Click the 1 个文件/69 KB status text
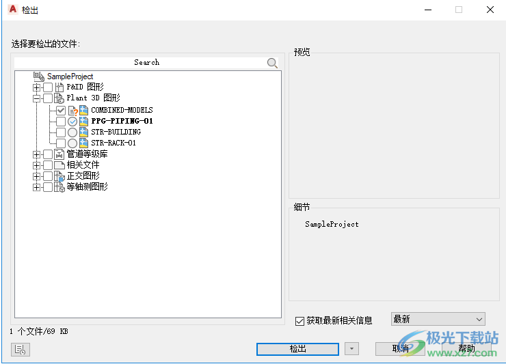The width and height of the screenshot is (506, 364). (39, 331)
